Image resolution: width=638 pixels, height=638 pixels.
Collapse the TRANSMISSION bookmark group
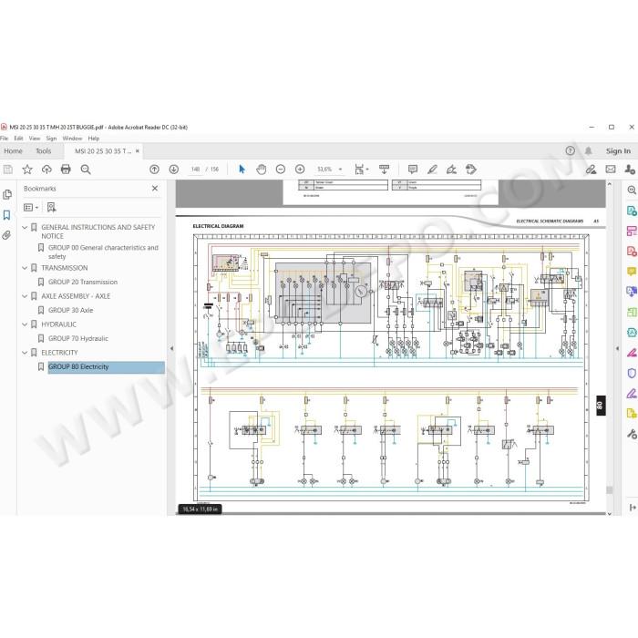click(25, 268)
